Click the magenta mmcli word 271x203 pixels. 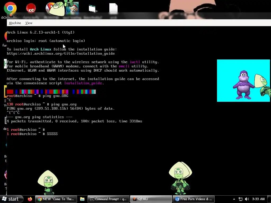click(124, 66)
